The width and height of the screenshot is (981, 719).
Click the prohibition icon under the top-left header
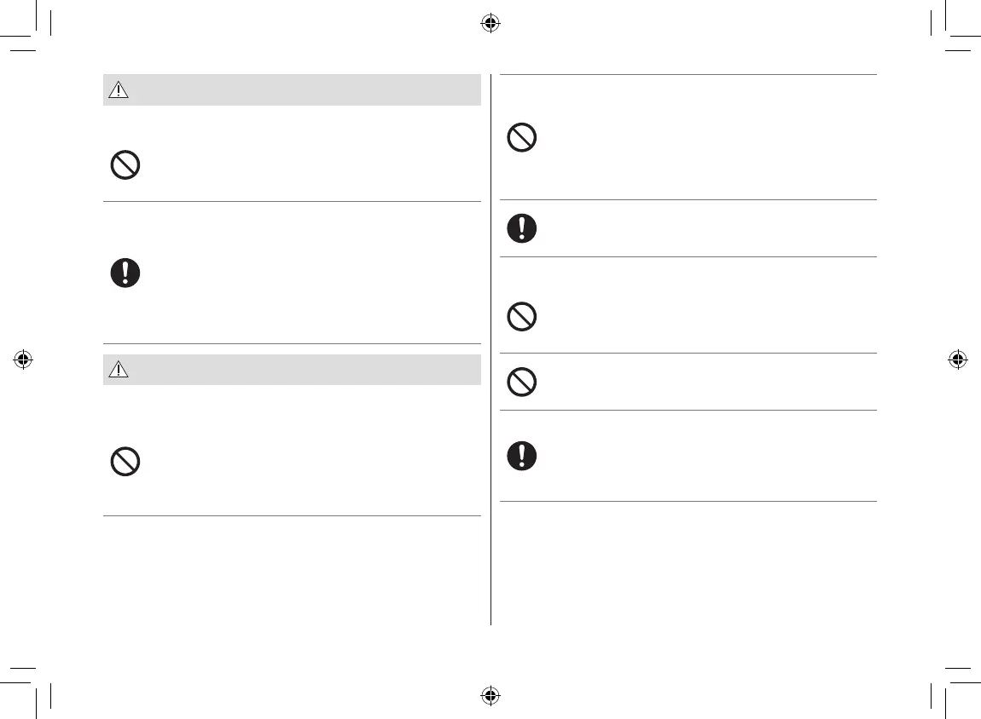click(125, 164)
